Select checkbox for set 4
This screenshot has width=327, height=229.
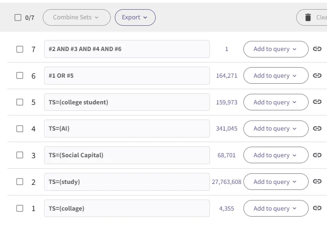tap(20, 129)
